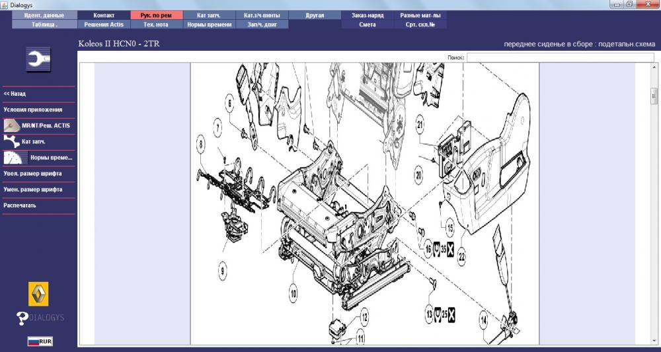Open the Нормы времени top tab
Viewport: 661px width, 352px height.
click(x=209, y=24)
